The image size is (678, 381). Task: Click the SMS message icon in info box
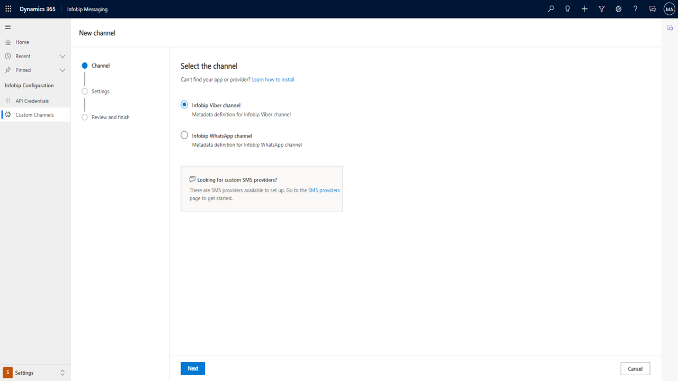pos(192,179)
